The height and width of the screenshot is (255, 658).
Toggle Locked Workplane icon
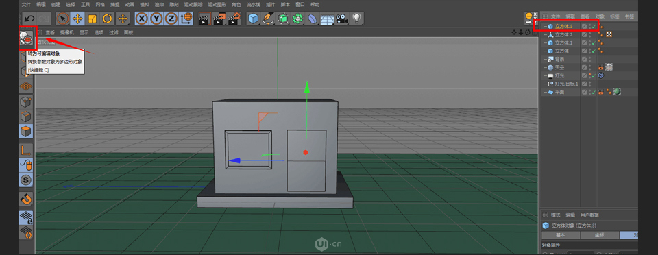(27, 217)
